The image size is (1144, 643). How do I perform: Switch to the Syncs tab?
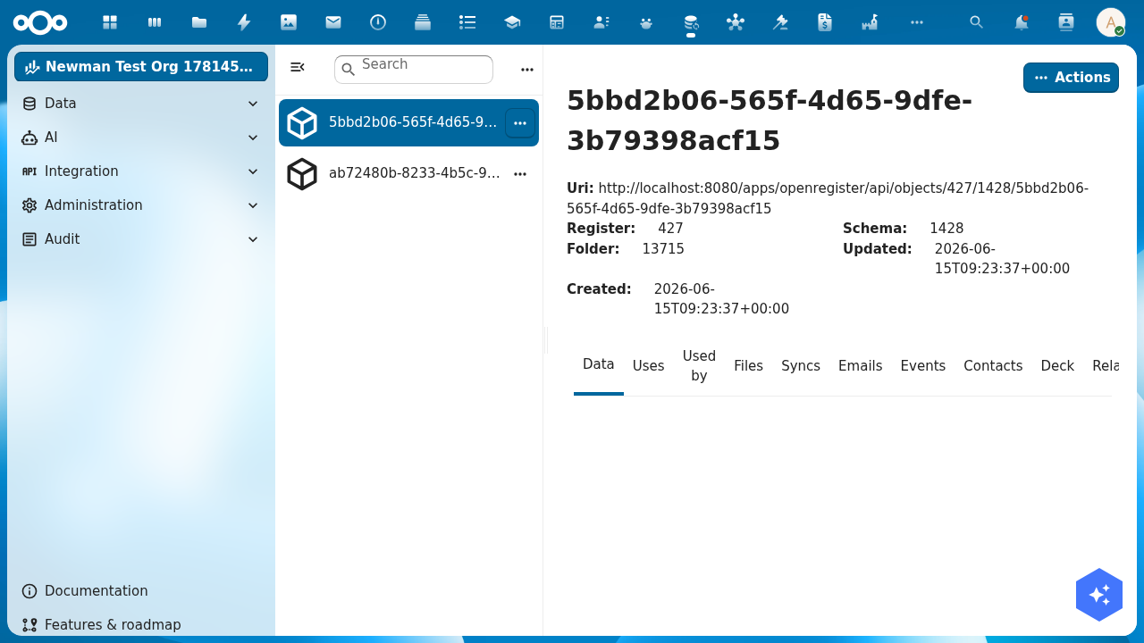click(x=801, y=366)
